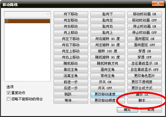166x117 pixels.
Task: Click 脸向下 button
Action: [x=108, y=14]
